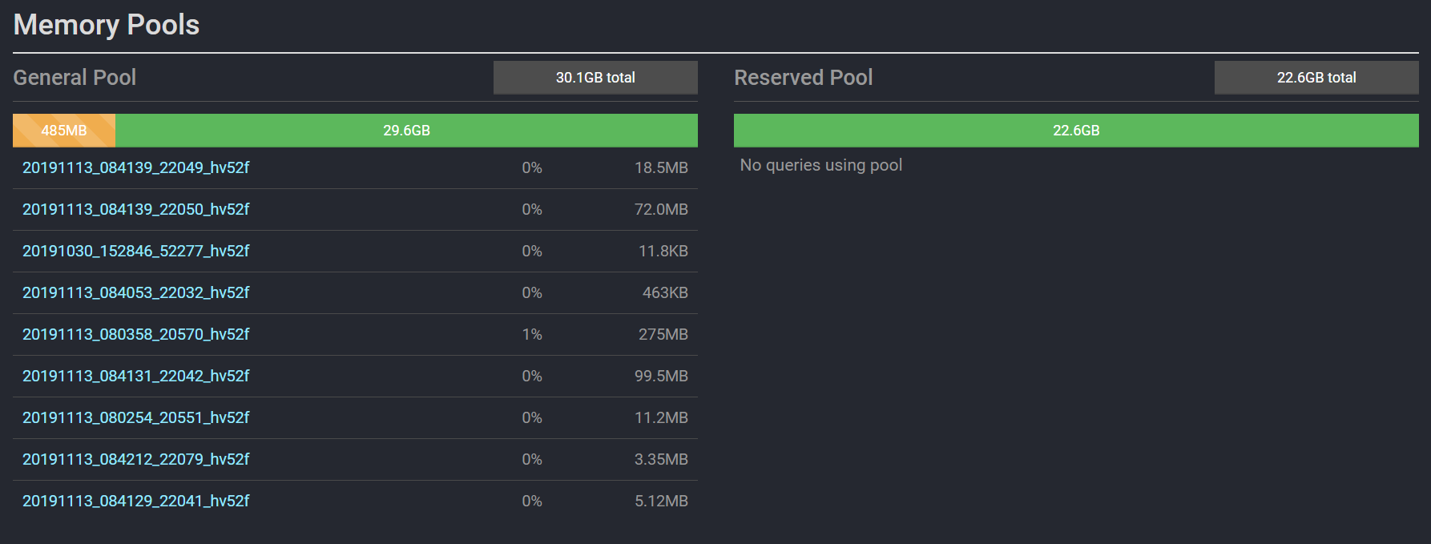Click the Reserved Pool heading
The image size is (1431, 544).
(x=803, y=78)
